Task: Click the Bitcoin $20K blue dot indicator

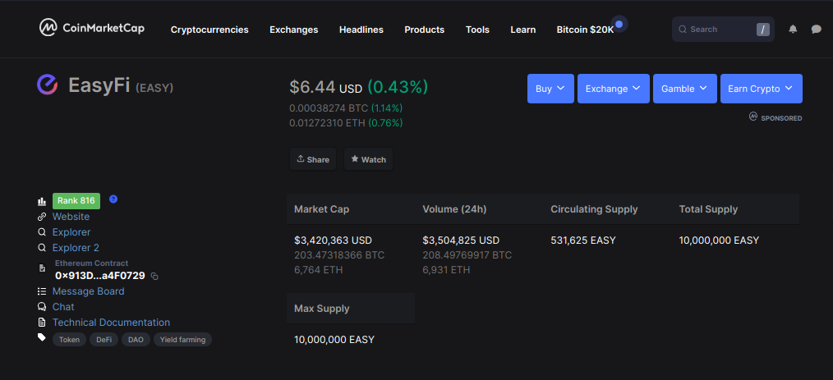Action: coord(619,25)
